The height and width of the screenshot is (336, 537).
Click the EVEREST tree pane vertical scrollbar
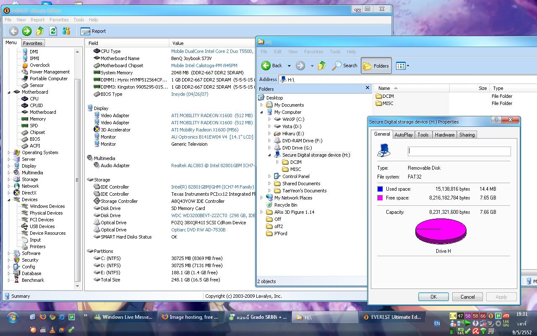click(77, 169)
